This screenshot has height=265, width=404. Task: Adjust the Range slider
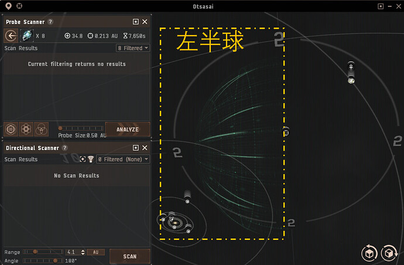pyautogui.click(x=43, y=252)
